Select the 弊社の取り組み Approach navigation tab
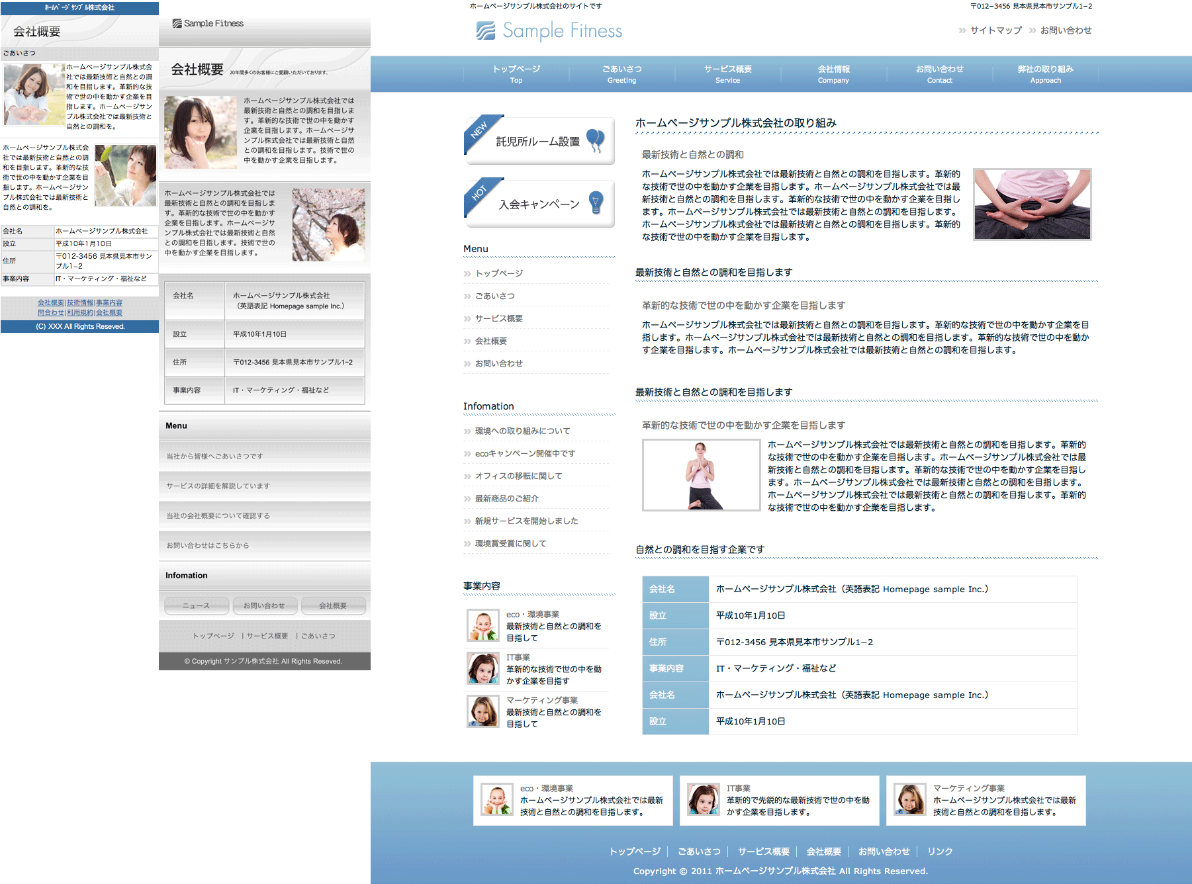Image resolution: width=1192 pixels, height=884 pixels. coord(1045,74)
